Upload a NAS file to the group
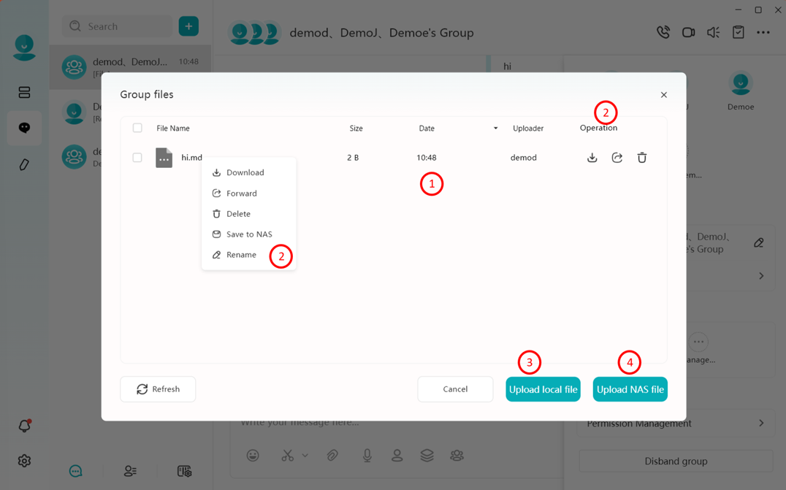Screen dimensions: 786x490 click(630, 389)
